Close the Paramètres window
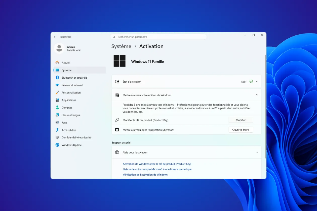This screenshot has height=211, width=317. point(262,35)
